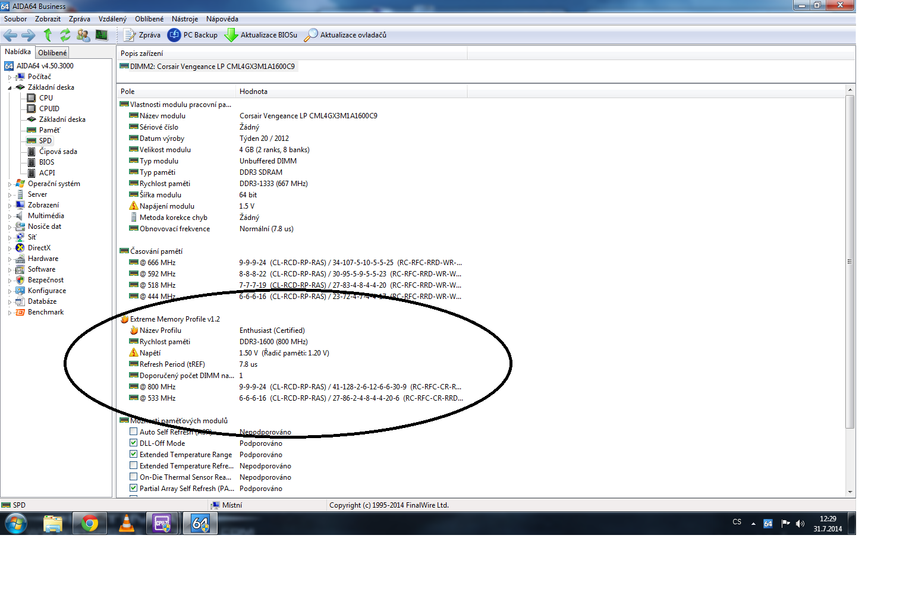Select the AIDA64 v4.50.3000 root node
This screenshot has width=906, height=598.
[x=39, y=66]
